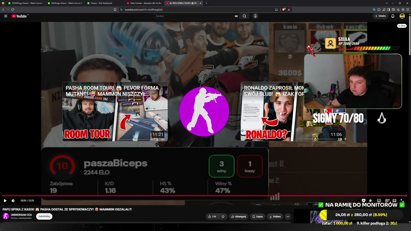Open the on-screen keyboard in search box

click(236, 16)
